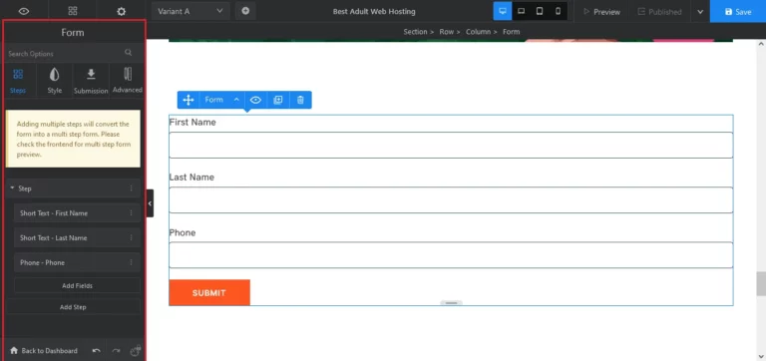Switch to the Style tab
Image resolution: width=766 pixels, height=361 pixels.
[x=54, y=81]
